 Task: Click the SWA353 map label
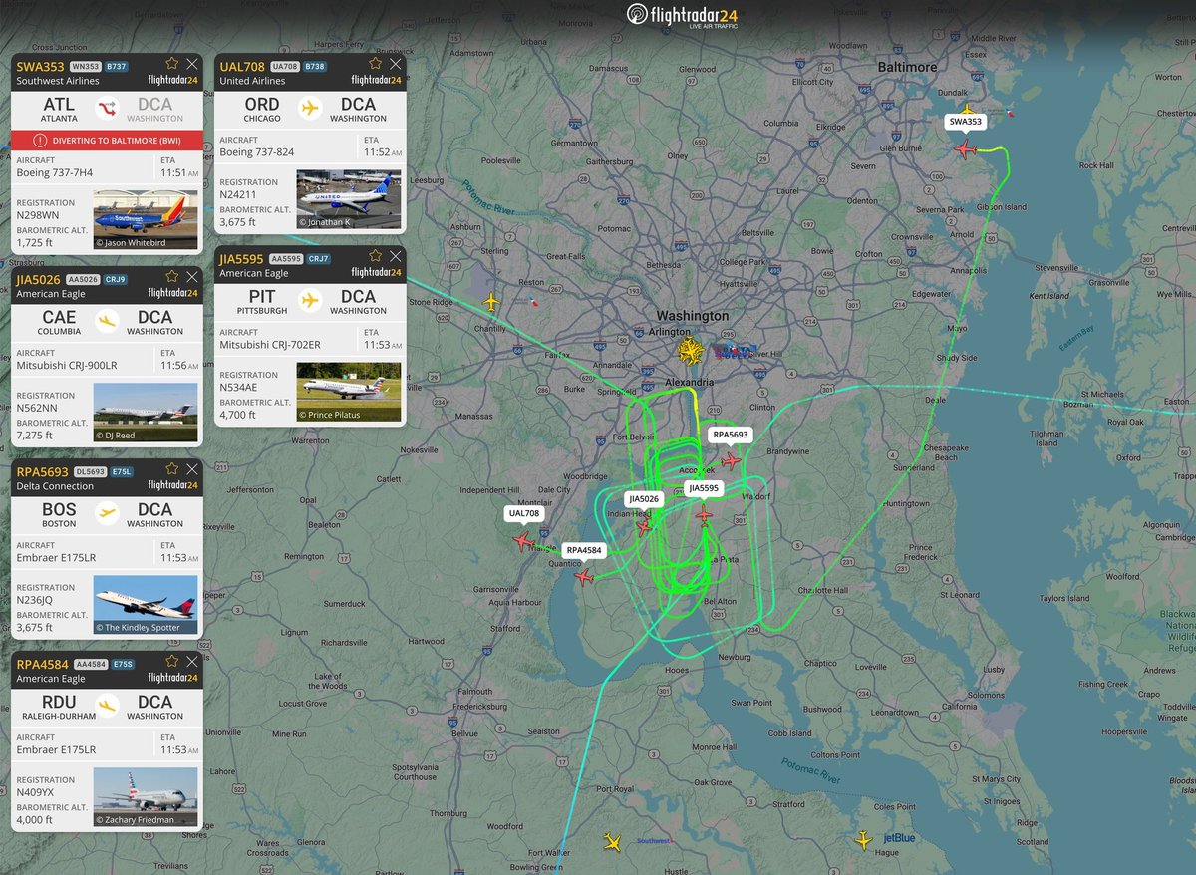coord(965,122)
